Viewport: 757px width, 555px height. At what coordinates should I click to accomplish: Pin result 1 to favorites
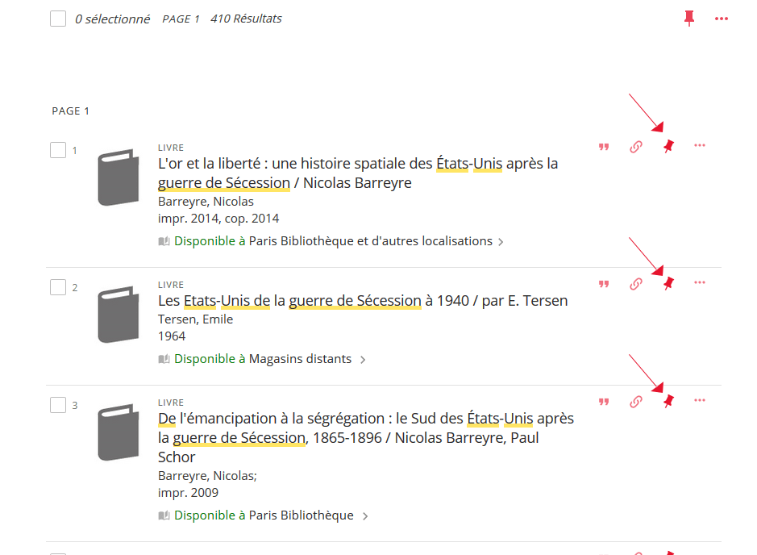click(668, 146)
